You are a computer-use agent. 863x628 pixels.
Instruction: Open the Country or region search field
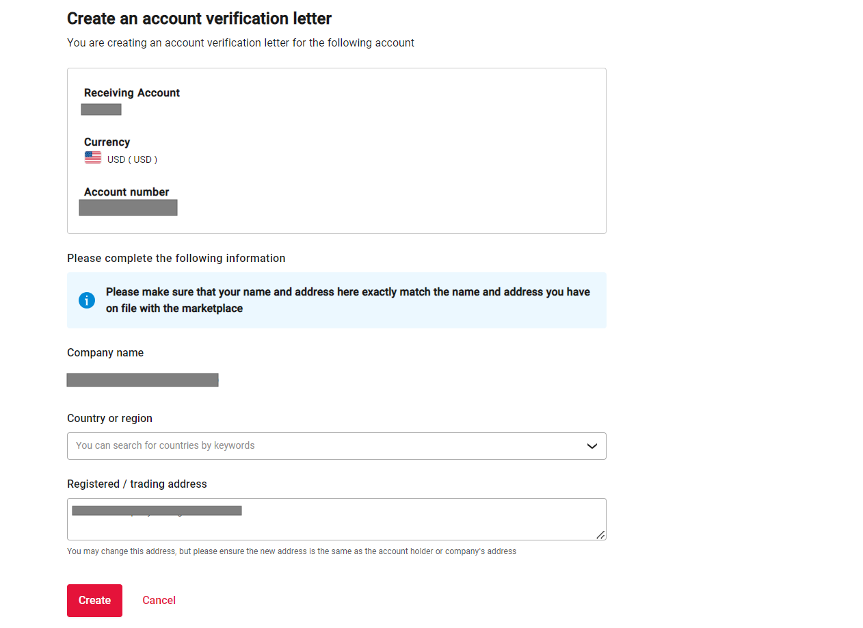click(x=336, y=446)
